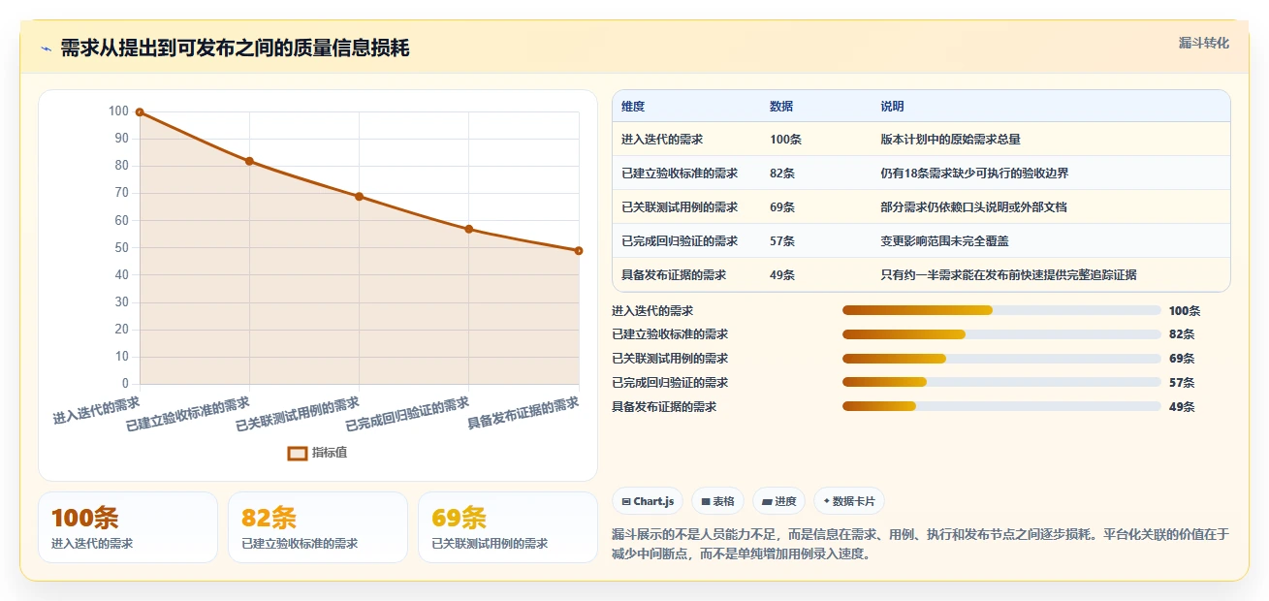
Task: Click table value 100条
Action: pos(785,140)
